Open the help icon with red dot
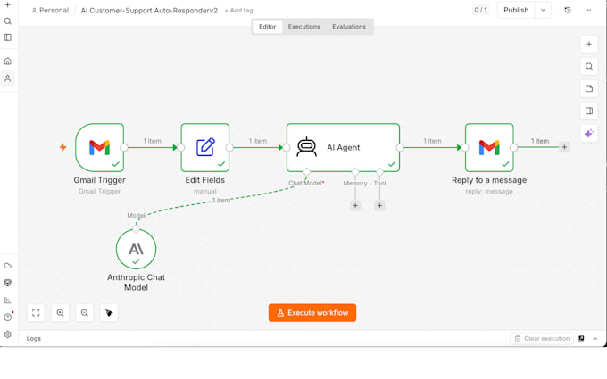Viewport: 607px width, 379px height. point(7,317)
